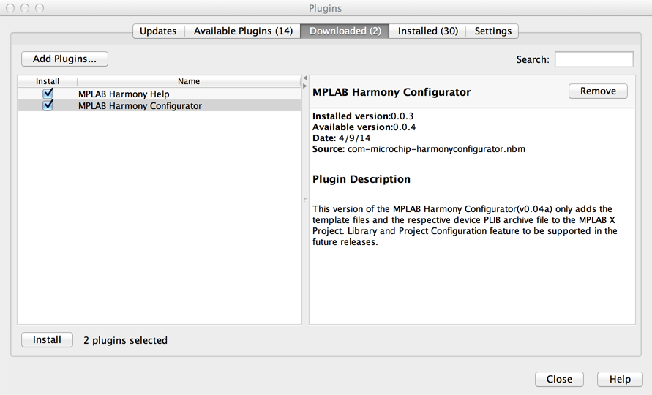Click the window zoom button

[39, 8]
